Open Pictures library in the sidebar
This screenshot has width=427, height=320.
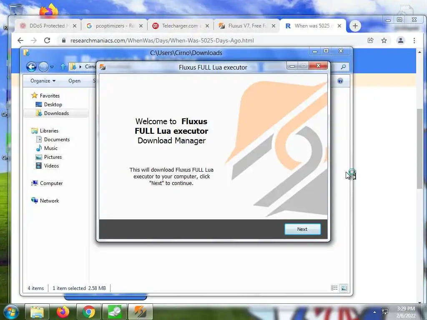49,157
